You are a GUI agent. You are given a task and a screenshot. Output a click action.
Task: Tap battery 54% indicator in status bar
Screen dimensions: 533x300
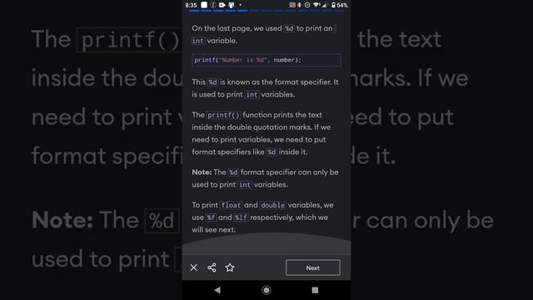click(339, 5)
